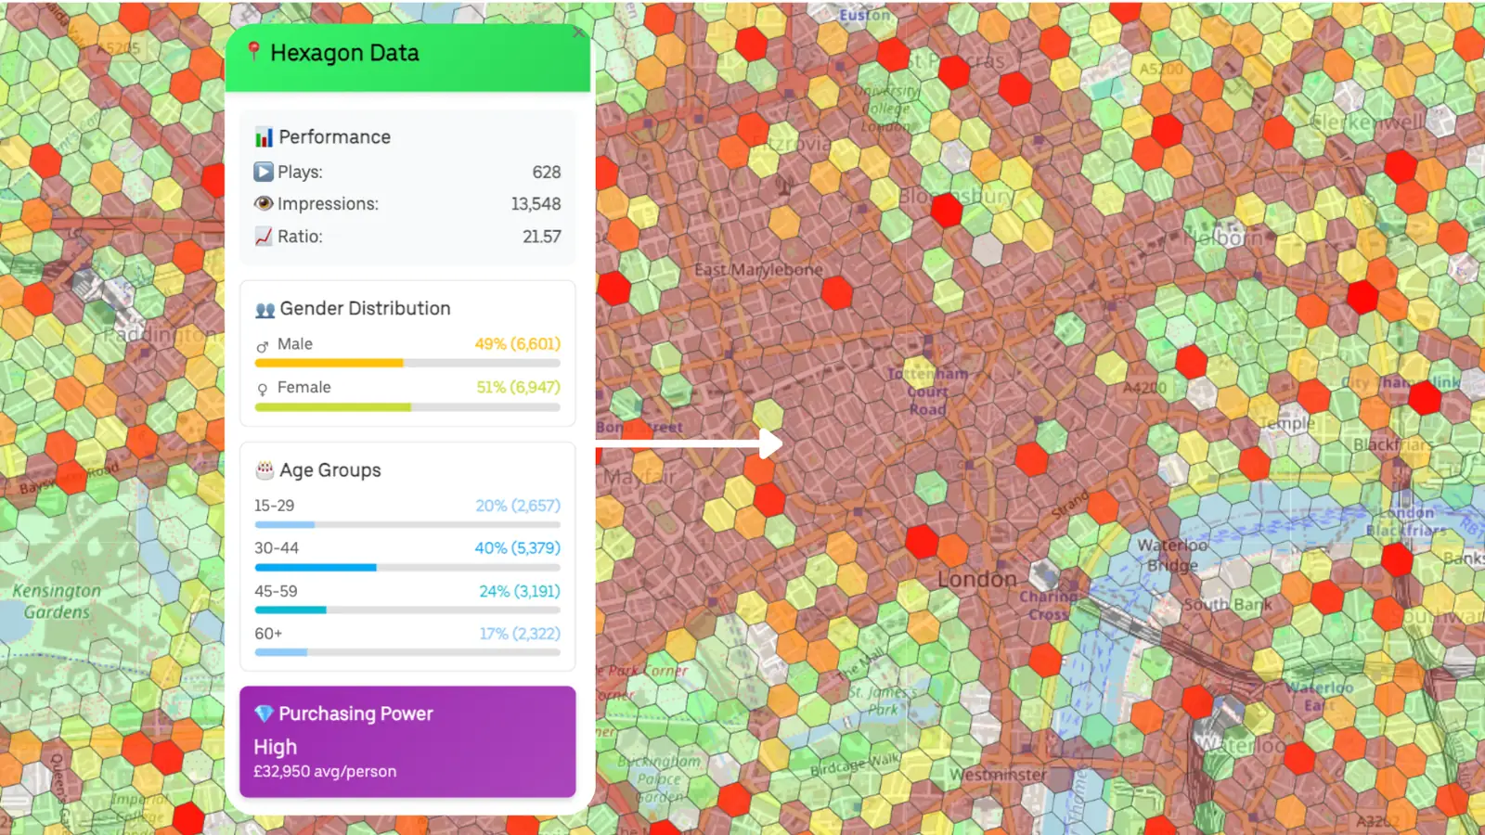
Task: Click the Gender Distribution people icon
Action: pyautogui.click(x=265, y=309)
